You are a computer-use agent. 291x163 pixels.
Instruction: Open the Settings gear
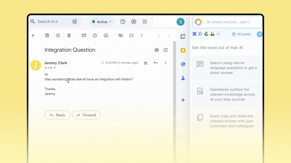point(134,22)
